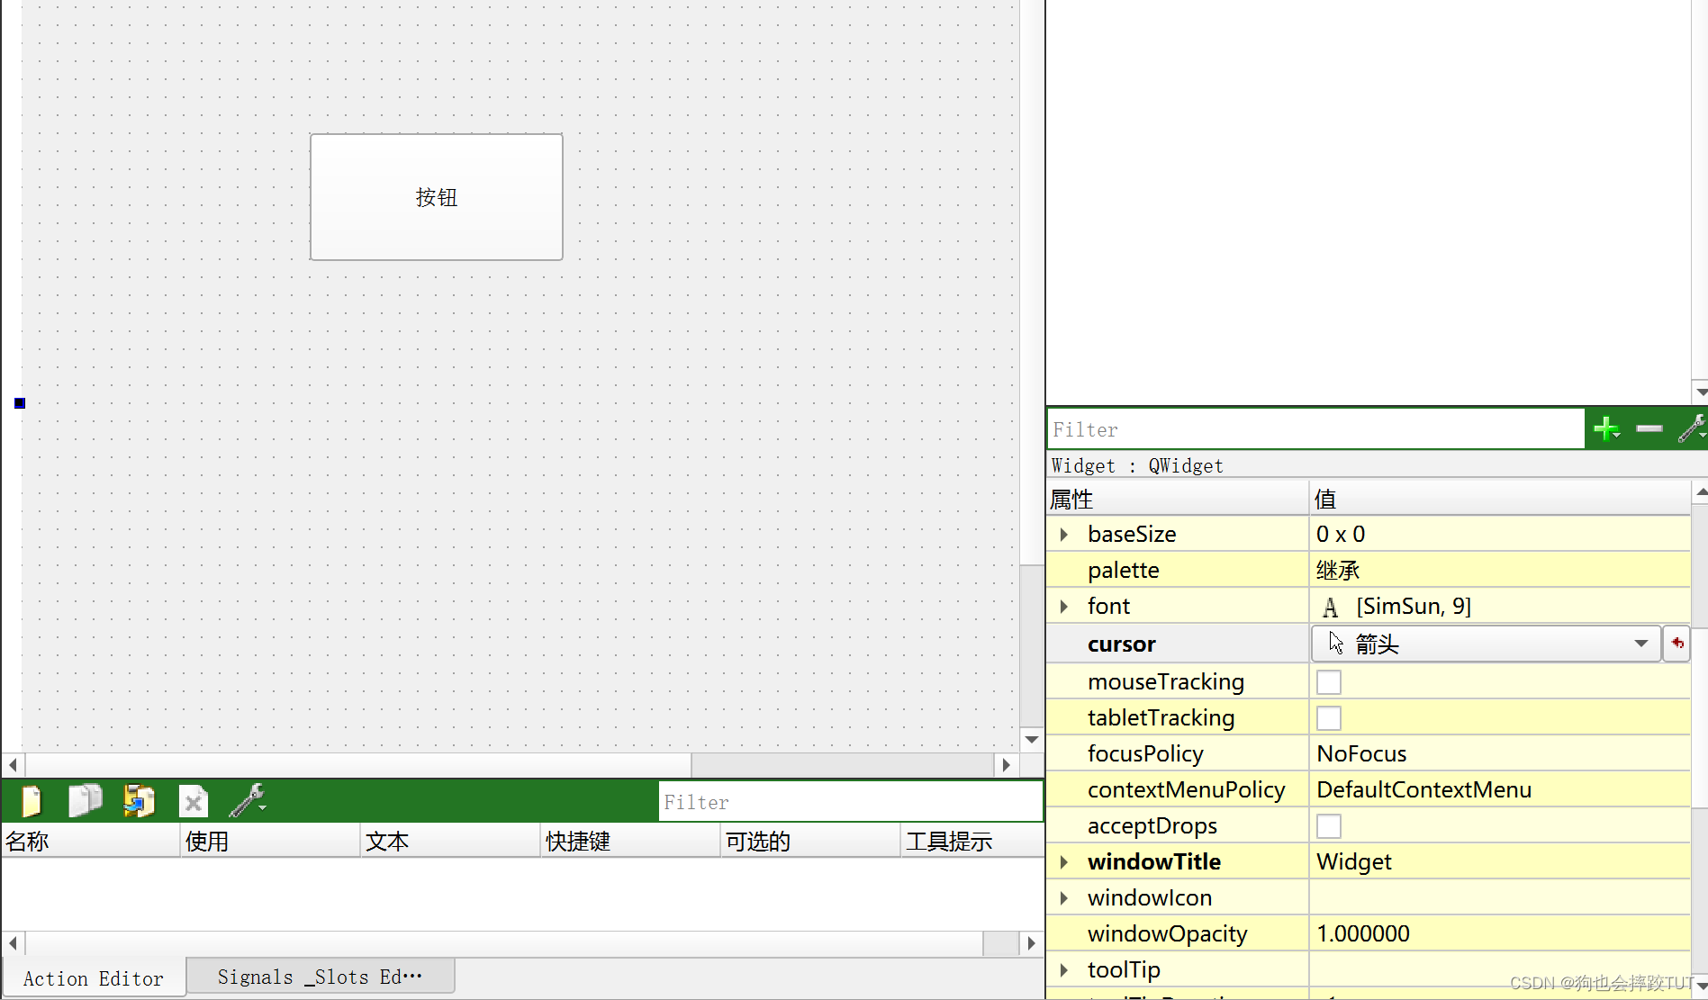Viewport: 1708px width, 1000px height.
Task: Sort by 使用 column header
Action: (x=271, y=841)
